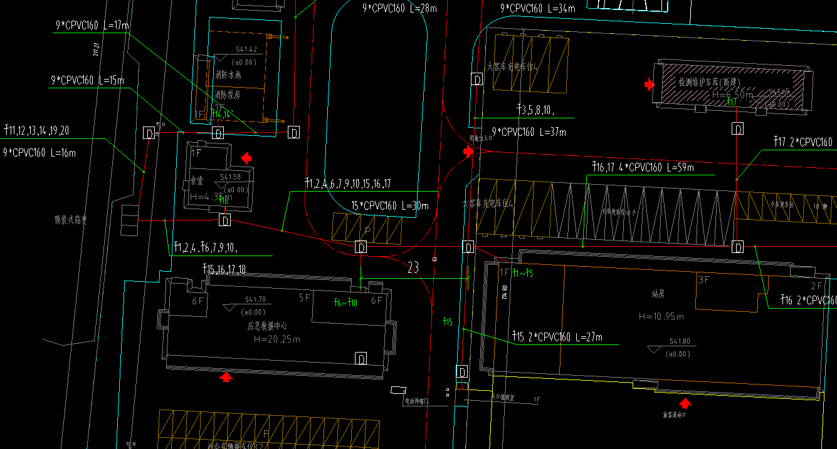Pick the D handhole below the P parking bays
The width and height of the screenshot is (837, 449).
tap(361, 247)
